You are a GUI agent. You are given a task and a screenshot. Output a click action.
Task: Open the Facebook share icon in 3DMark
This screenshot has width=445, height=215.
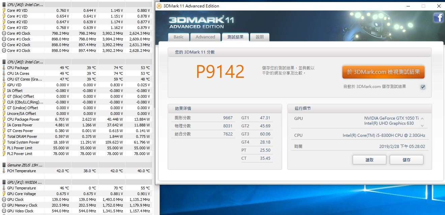(438, 17)
